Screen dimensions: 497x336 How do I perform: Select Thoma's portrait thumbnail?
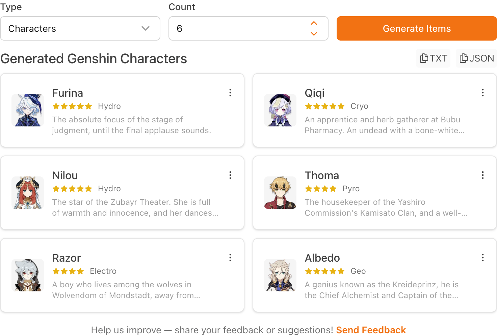[280, 193]
